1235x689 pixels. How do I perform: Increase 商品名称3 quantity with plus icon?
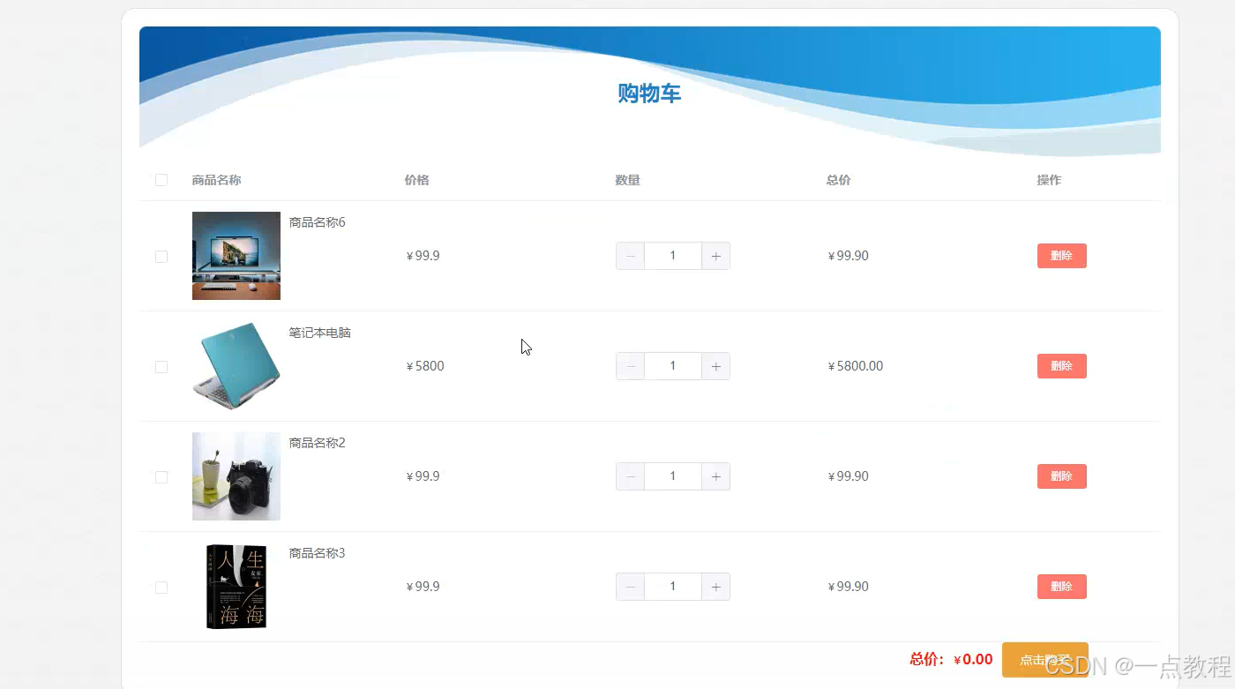coord(715,587)
